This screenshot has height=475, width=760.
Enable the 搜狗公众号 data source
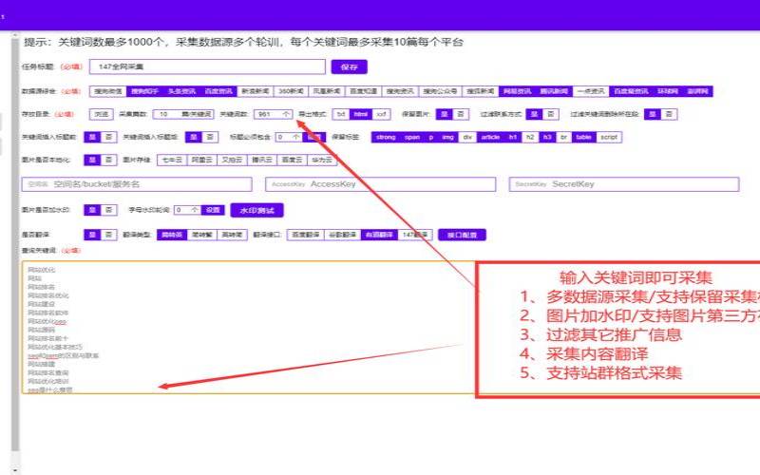point(440,91)
